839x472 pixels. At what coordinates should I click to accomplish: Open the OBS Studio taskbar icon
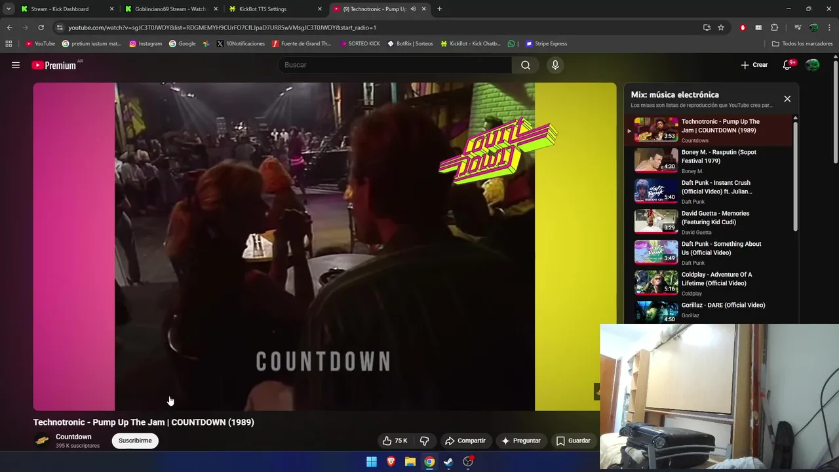(468, 462)
